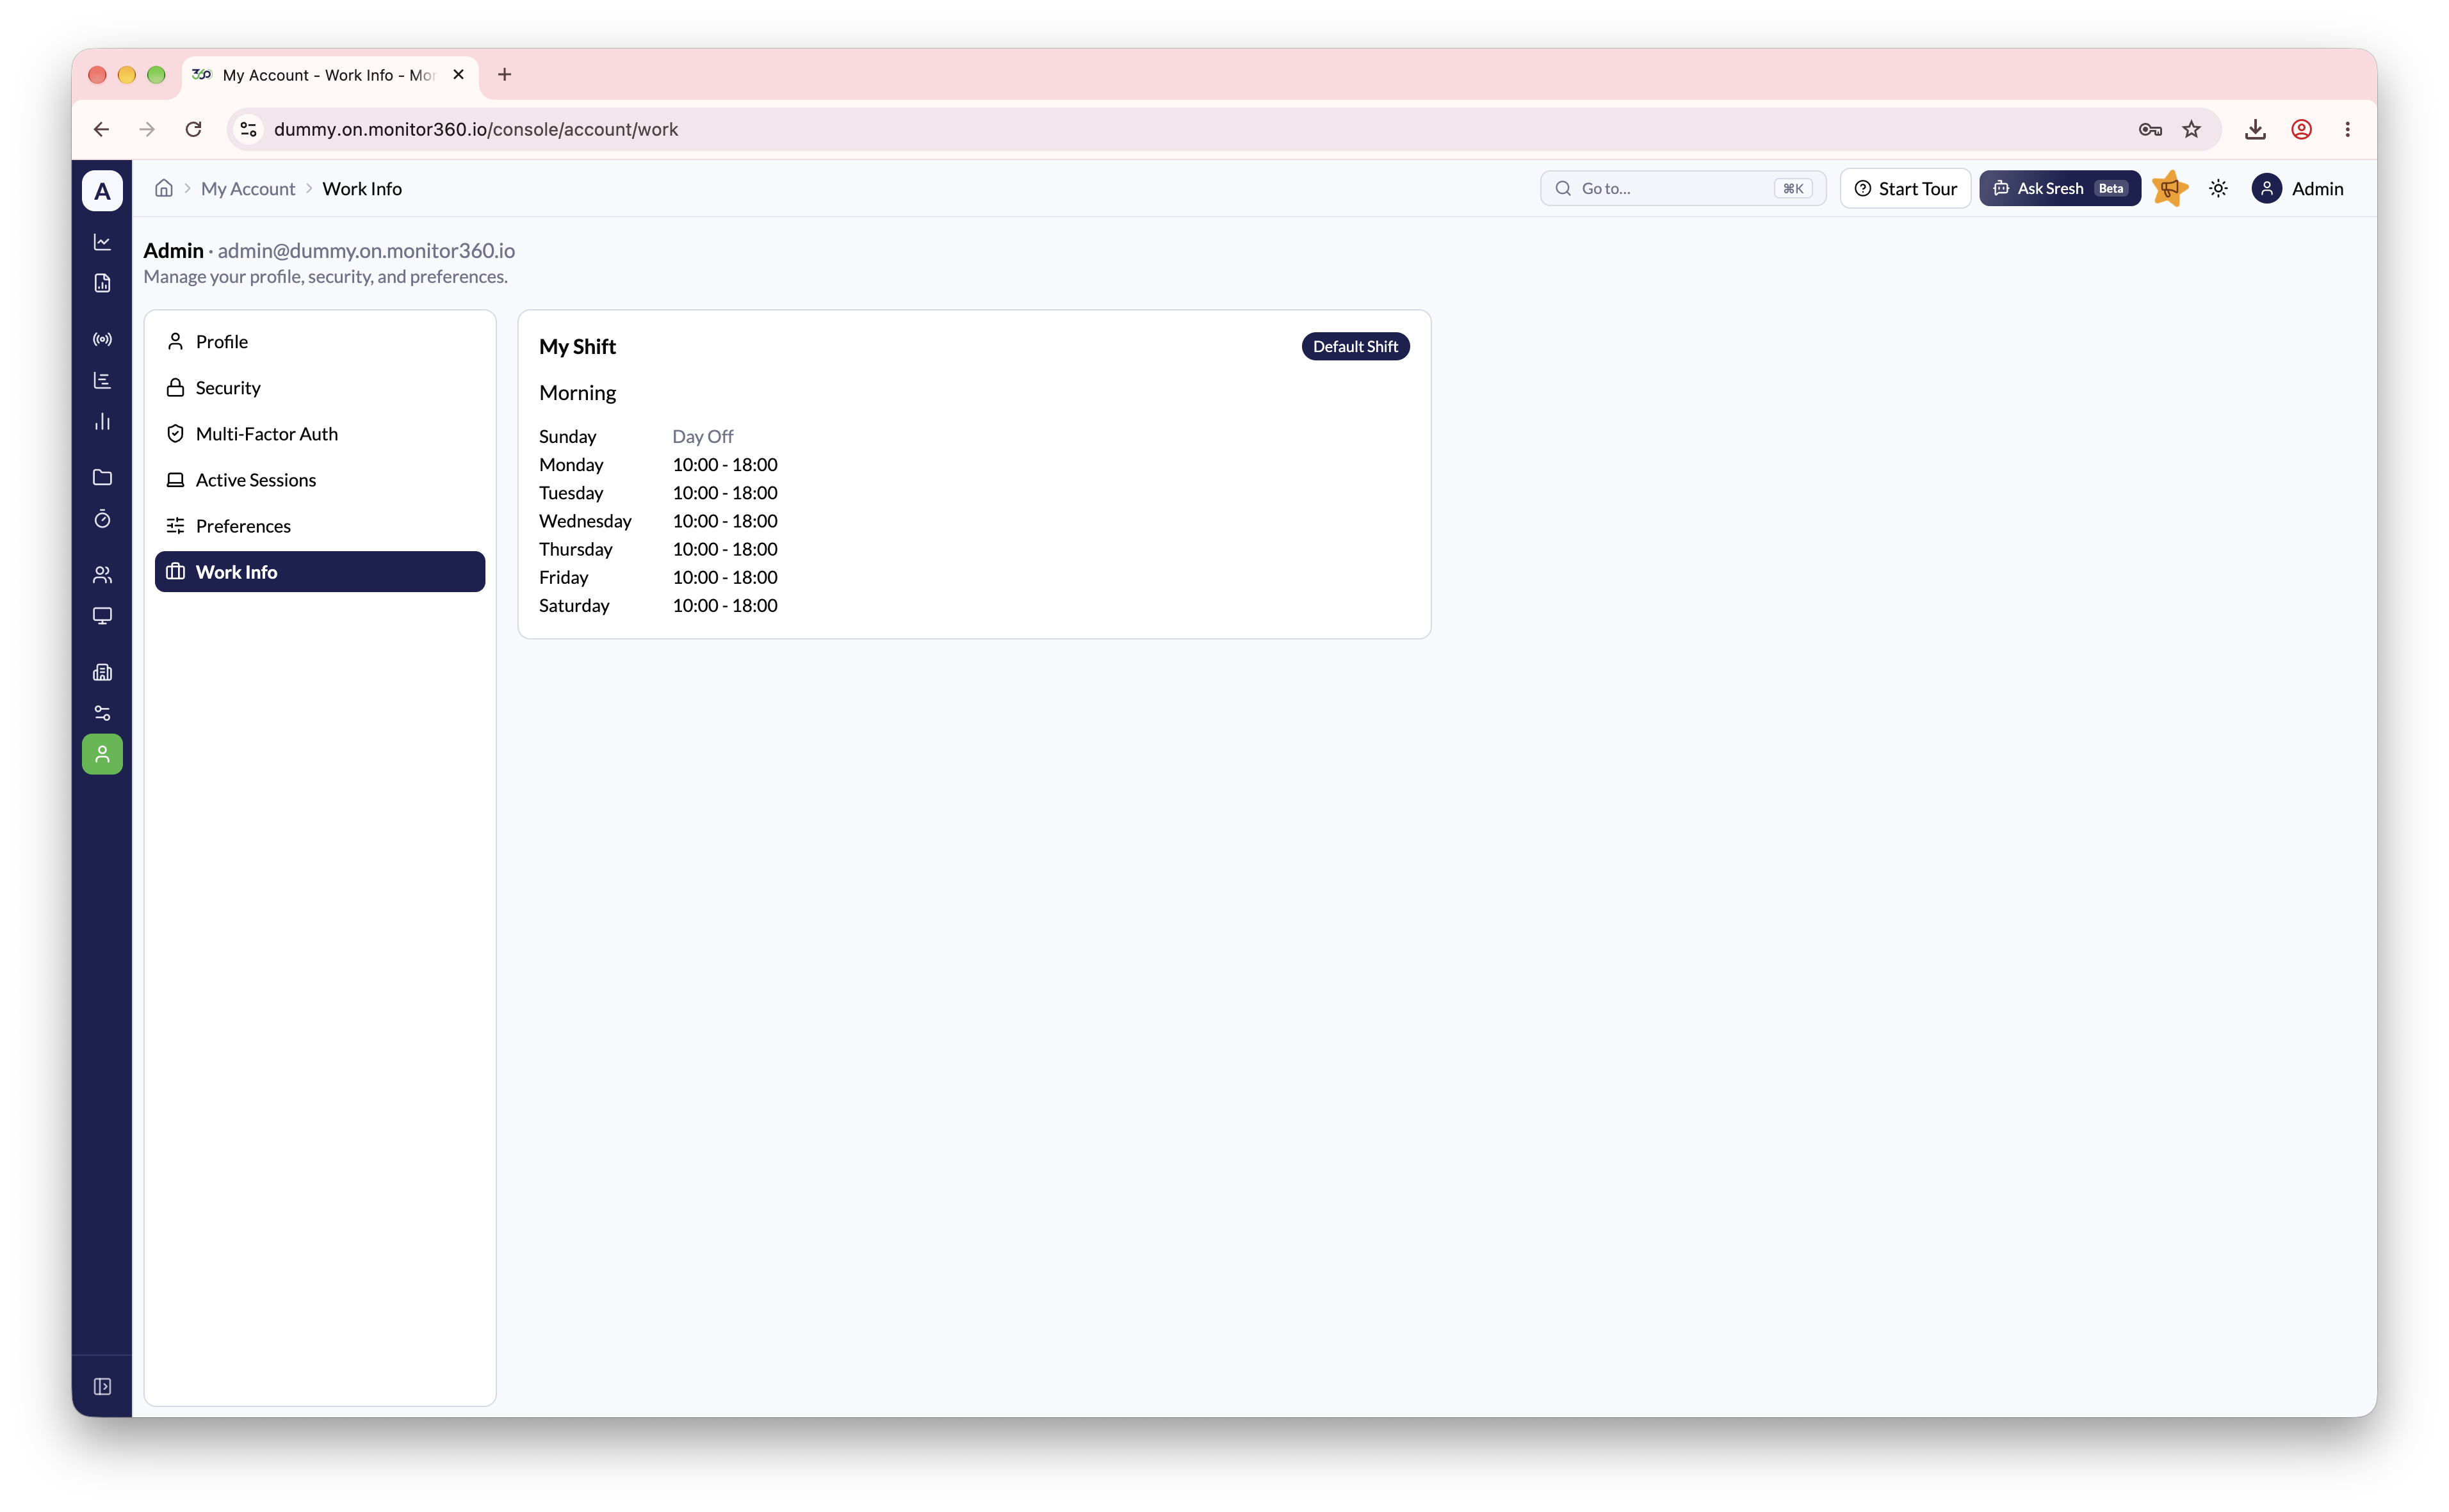Open a new browser tab

pyautogui.click(x=504, y=74)
